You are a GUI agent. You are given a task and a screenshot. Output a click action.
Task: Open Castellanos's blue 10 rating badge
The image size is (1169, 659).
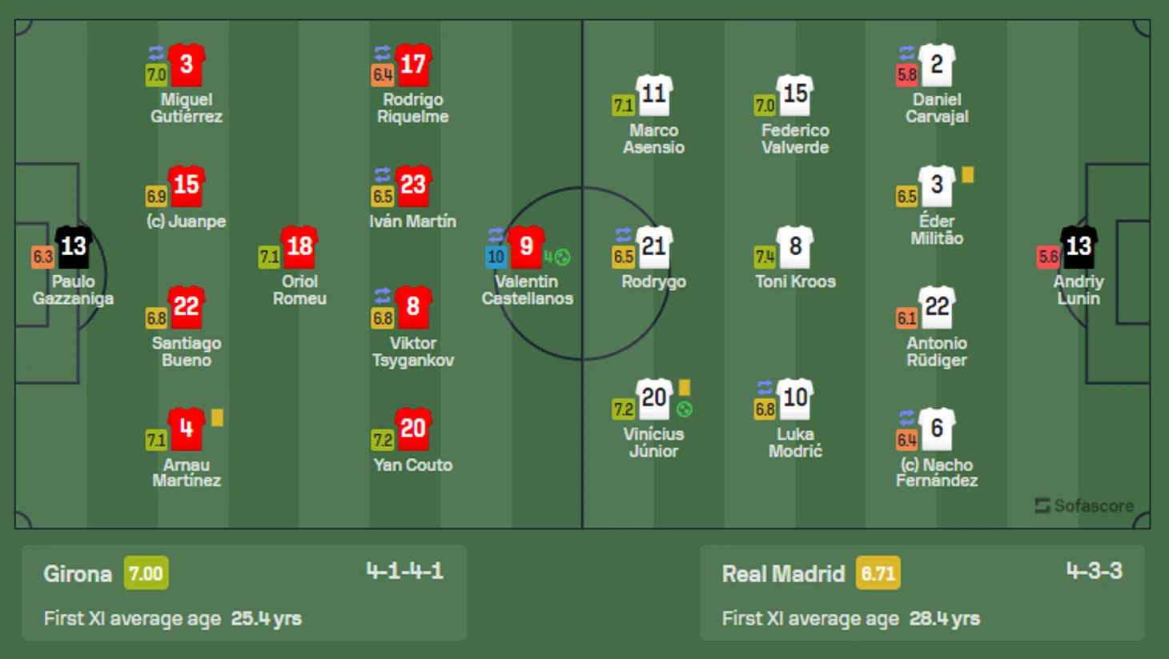[x=496, y=257]
